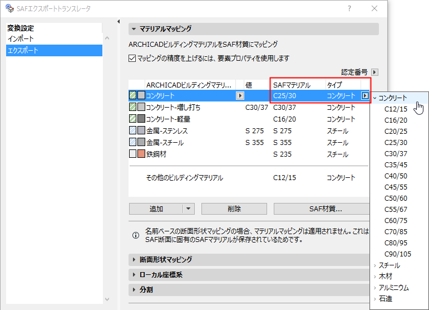Open the 認定番号 arrow popup
Viewport: 429px width, 310px height.
click(x=374, y=72)
